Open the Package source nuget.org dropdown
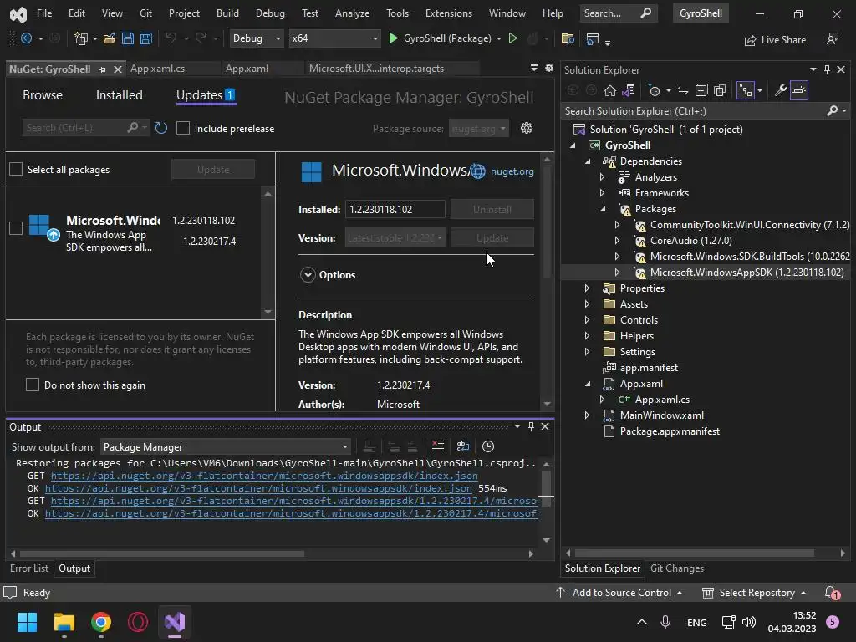856x642 pixels. click(x=479, y=128)
